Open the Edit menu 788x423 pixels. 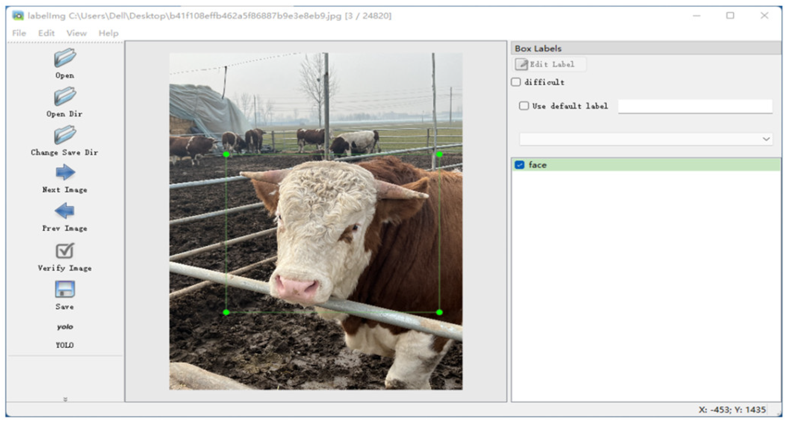point(46,33)
